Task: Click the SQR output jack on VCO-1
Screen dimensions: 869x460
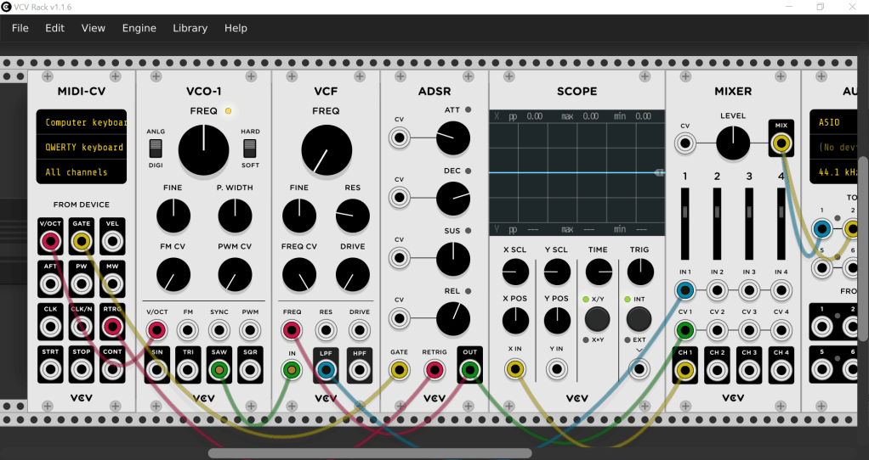Action: tap(250, 370)
